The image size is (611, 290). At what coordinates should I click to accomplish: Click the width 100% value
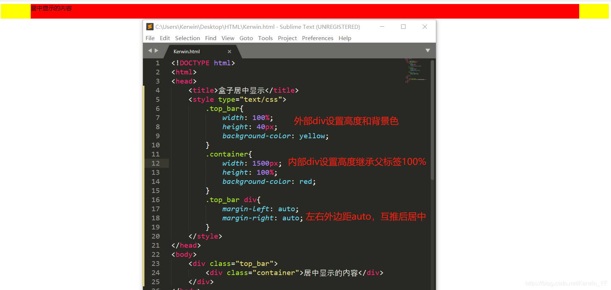261,118
